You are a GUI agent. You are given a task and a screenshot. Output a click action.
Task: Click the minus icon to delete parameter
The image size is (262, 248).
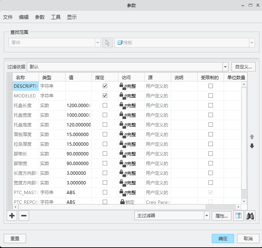(x=23, y=216)
